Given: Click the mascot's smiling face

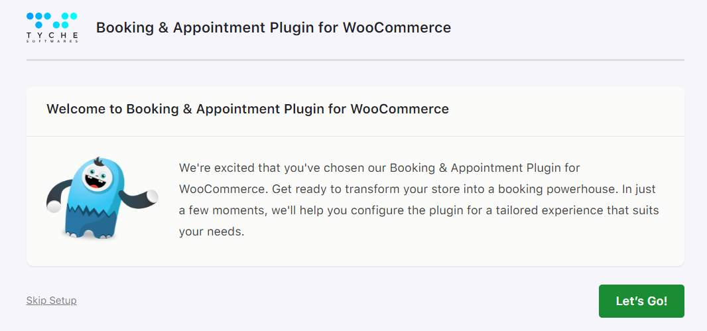Looking at the screenshot, I should (100, 179).
